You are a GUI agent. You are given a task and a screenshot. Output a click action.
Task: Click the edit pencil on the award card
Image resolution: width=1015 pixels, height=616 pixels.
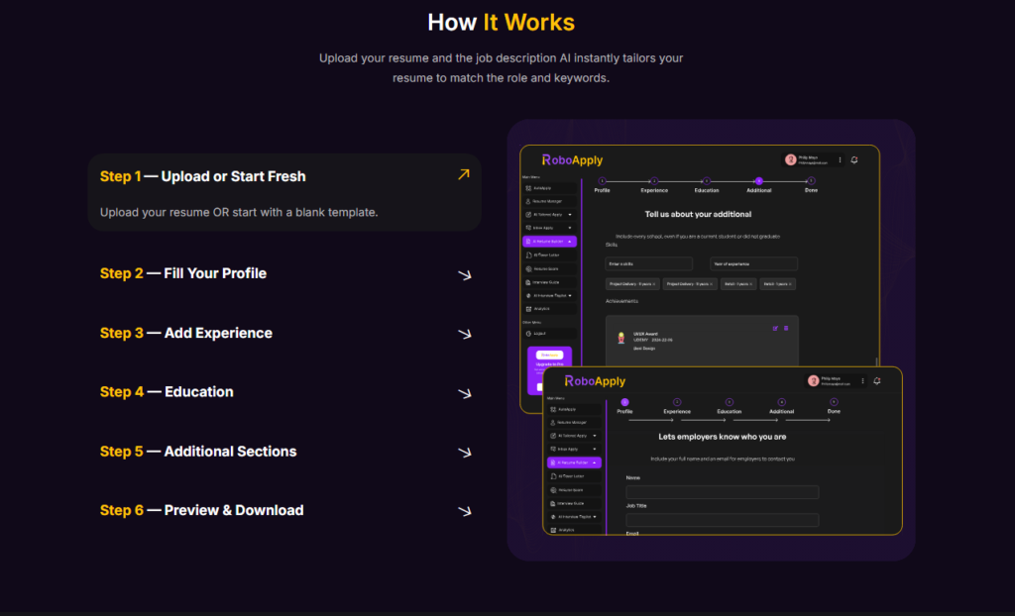(x=775, y=328)
